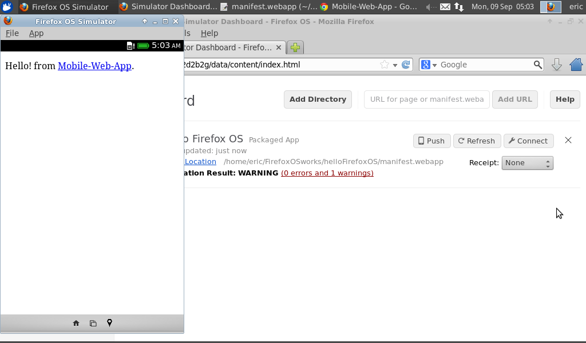
Task: Open the top-left system menu icon
Action: click(x=7, y=7)
